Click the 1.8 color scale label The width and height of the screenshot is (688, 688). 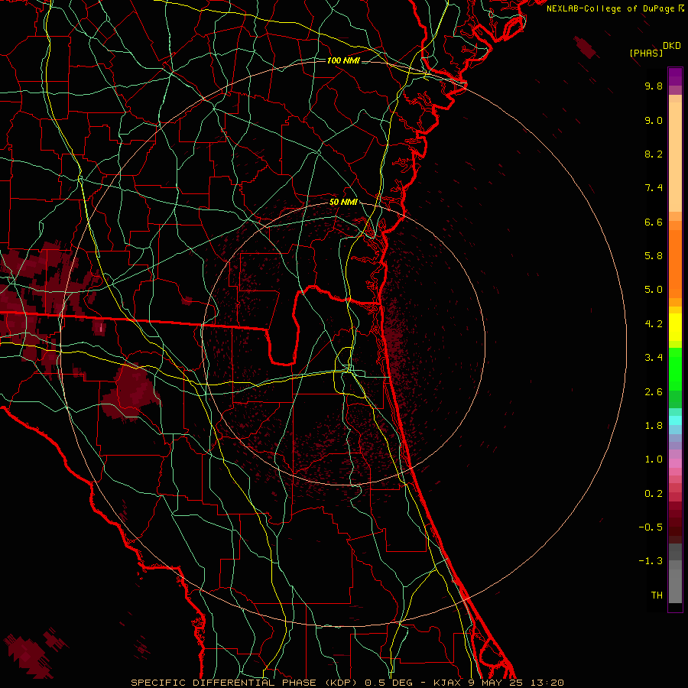coord(654,426)
